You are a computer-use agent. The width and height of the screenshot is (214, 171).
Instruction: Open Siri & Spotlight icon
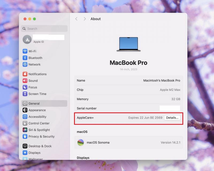tap(25, 130)
